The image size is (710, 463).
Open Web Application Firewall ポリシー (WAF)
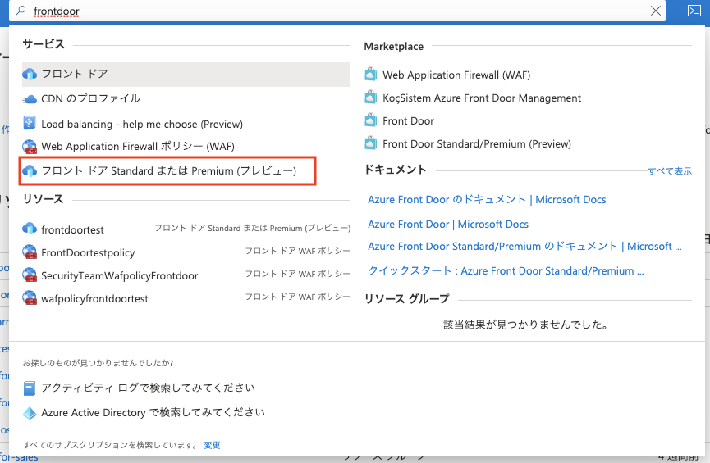pos(138,146)
